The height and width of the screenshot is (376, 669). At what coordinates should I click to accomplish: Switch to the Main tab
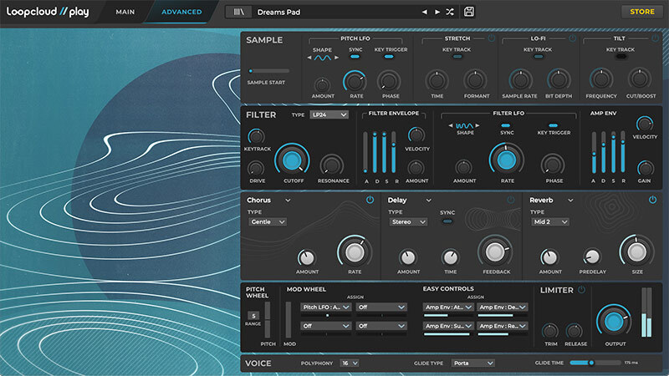(125, 12)
